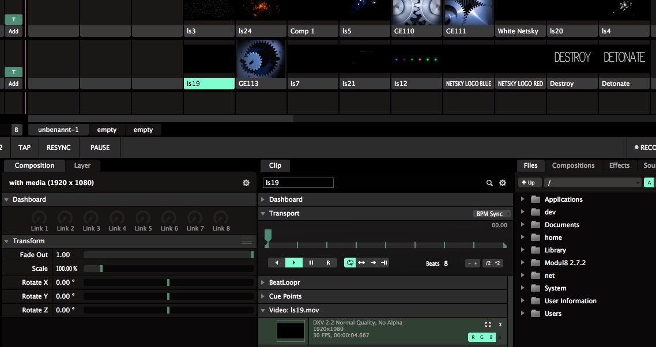Click the Rotate X slider track
656x347 pixels.
168,282
